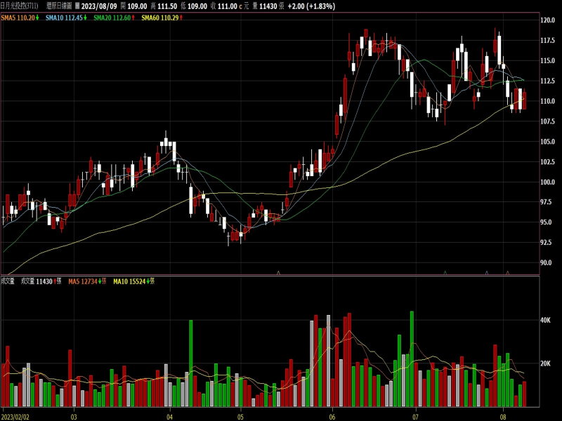The image size is (562, 421).
Task: Click the red up-arrow after SMA20 112.60
Action: point(133,18)
